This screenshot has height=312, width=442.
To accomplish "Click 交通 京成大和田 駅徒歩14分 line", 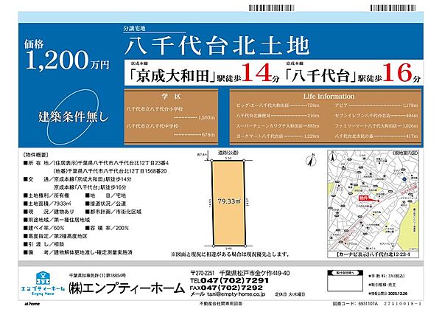I will 77,179.
